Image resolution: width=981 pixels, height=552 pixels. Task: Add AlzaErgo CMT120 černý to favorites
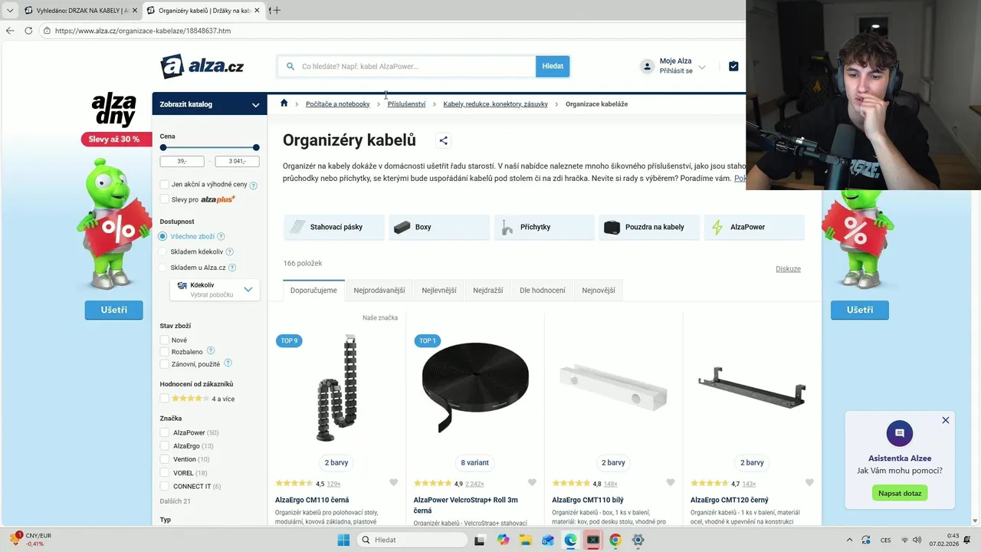coord(809,483)
